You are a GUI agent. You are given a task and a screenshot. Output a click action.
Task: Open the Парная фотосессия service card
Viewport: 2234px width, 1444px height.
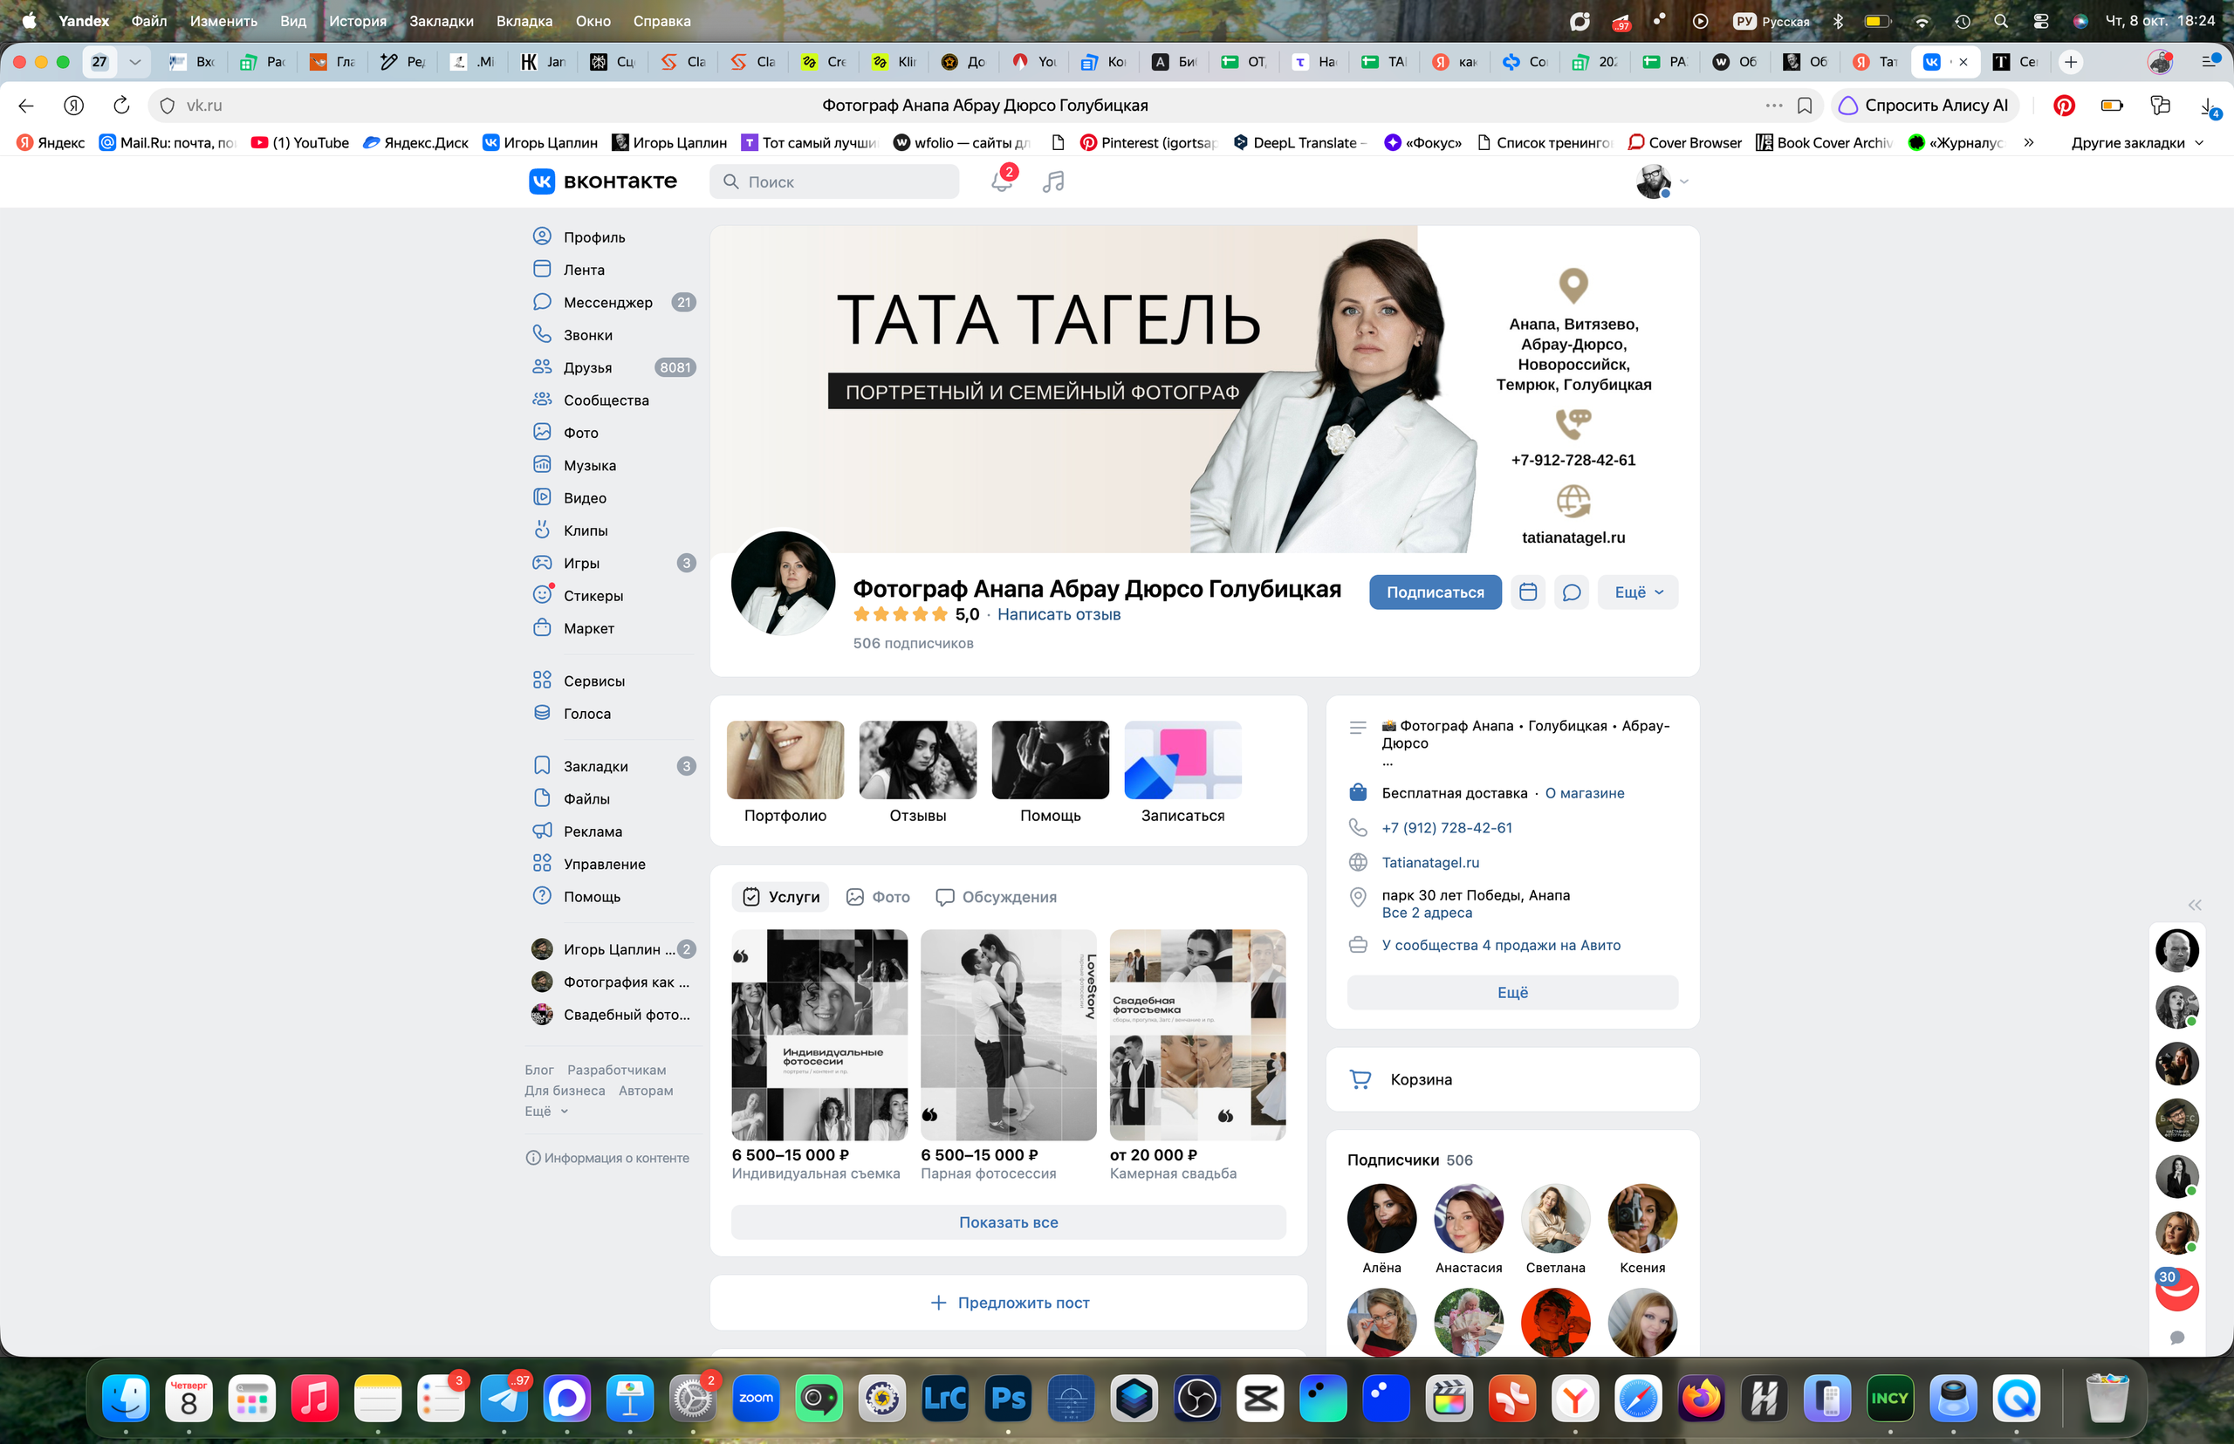1008,1055
